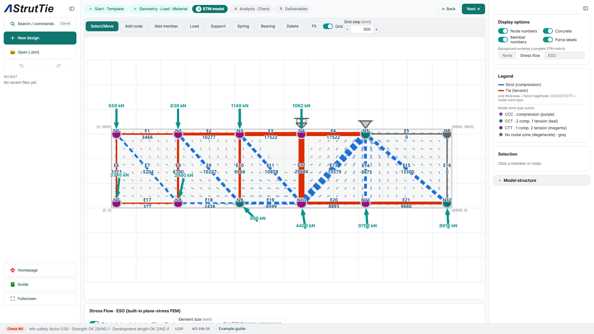Toggle Force labels display
The width and height of the screenshot is (594, 334).
(x=548, y=40)
